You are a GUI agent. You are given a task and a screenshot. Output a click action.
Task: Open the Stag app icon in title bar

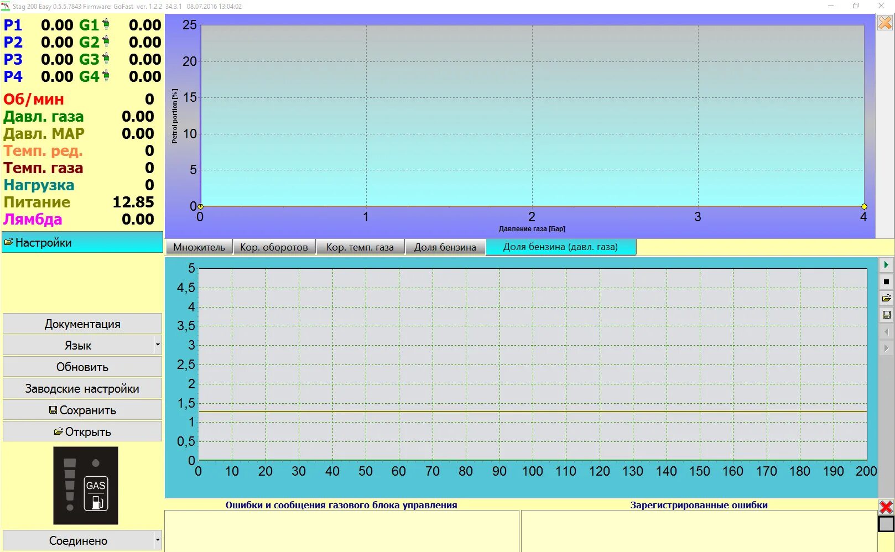coord(6,6)
